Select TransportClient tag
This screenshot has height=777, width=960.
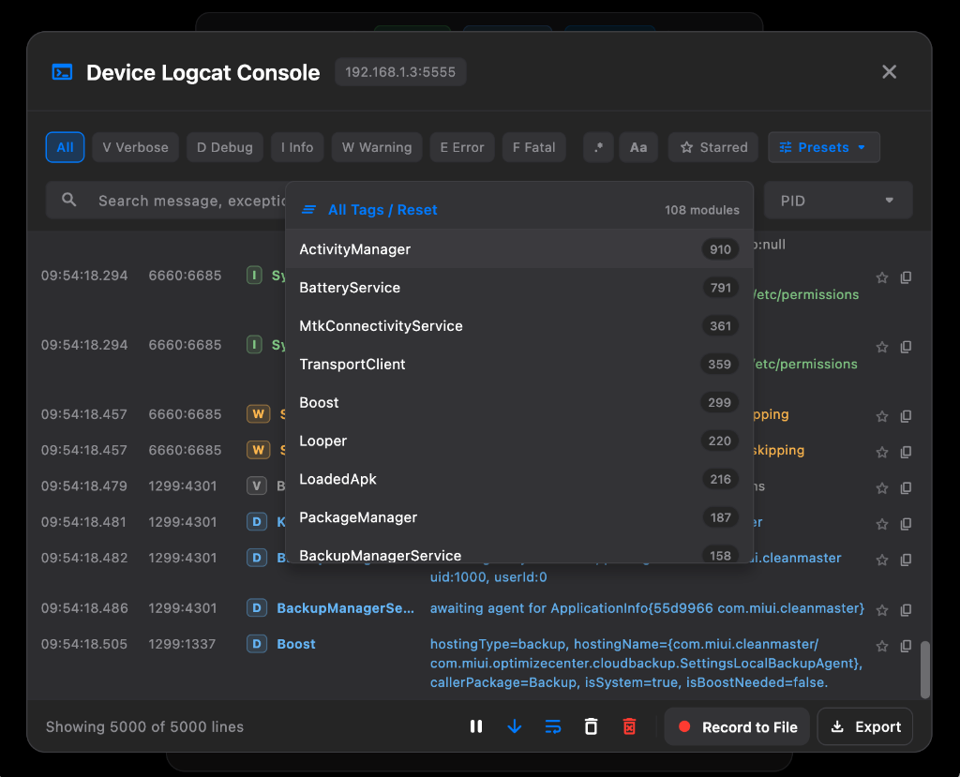519,365
